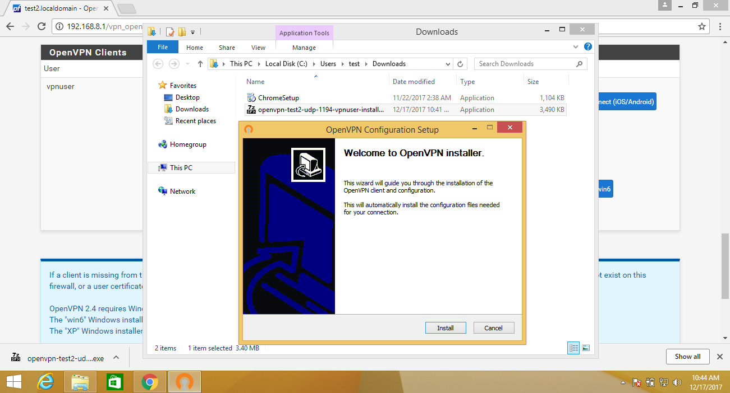Switch to the OpenVPN installer on the taskbar
730x393 pixels.
[x=183, y=382]
